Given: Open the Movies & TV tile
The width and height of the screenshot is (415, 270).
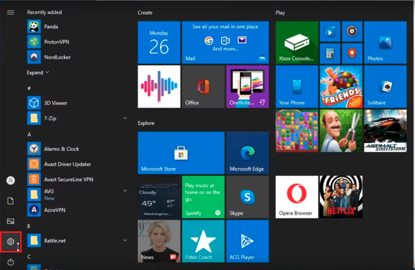Looking at the screenshot, I should coord(330,31).
